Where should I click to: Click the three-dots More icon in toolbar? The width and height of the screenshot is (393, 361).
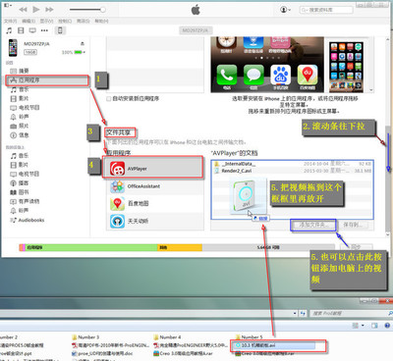point(44,30)
